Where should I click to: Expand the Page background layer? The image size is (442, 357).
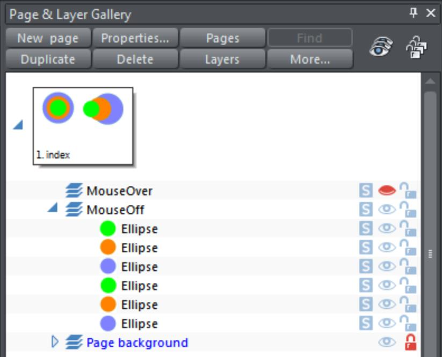[x=55, y=342]
